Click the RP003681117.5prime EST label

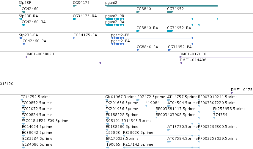point(175,109)
